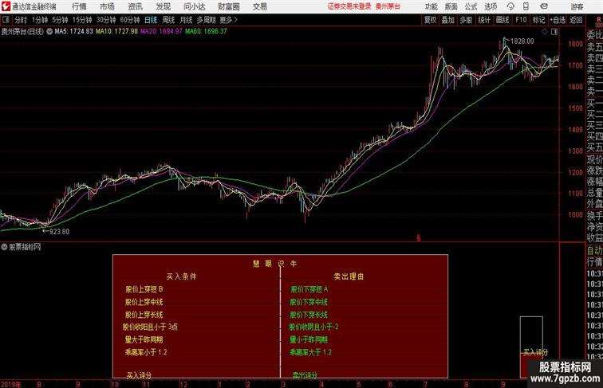Viewport: 603px width, 388px height.
Task: Select the 日线 daily period tab
Action: point(151,20)
